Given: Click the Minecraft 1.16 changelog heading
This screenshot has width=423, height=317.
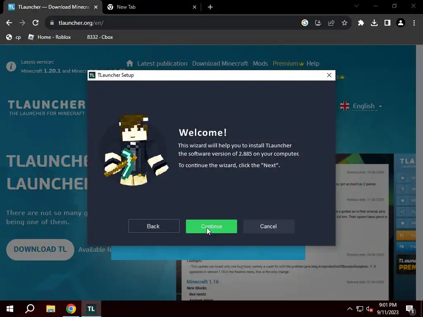Looking at the screenshot, I should [202, 282].
